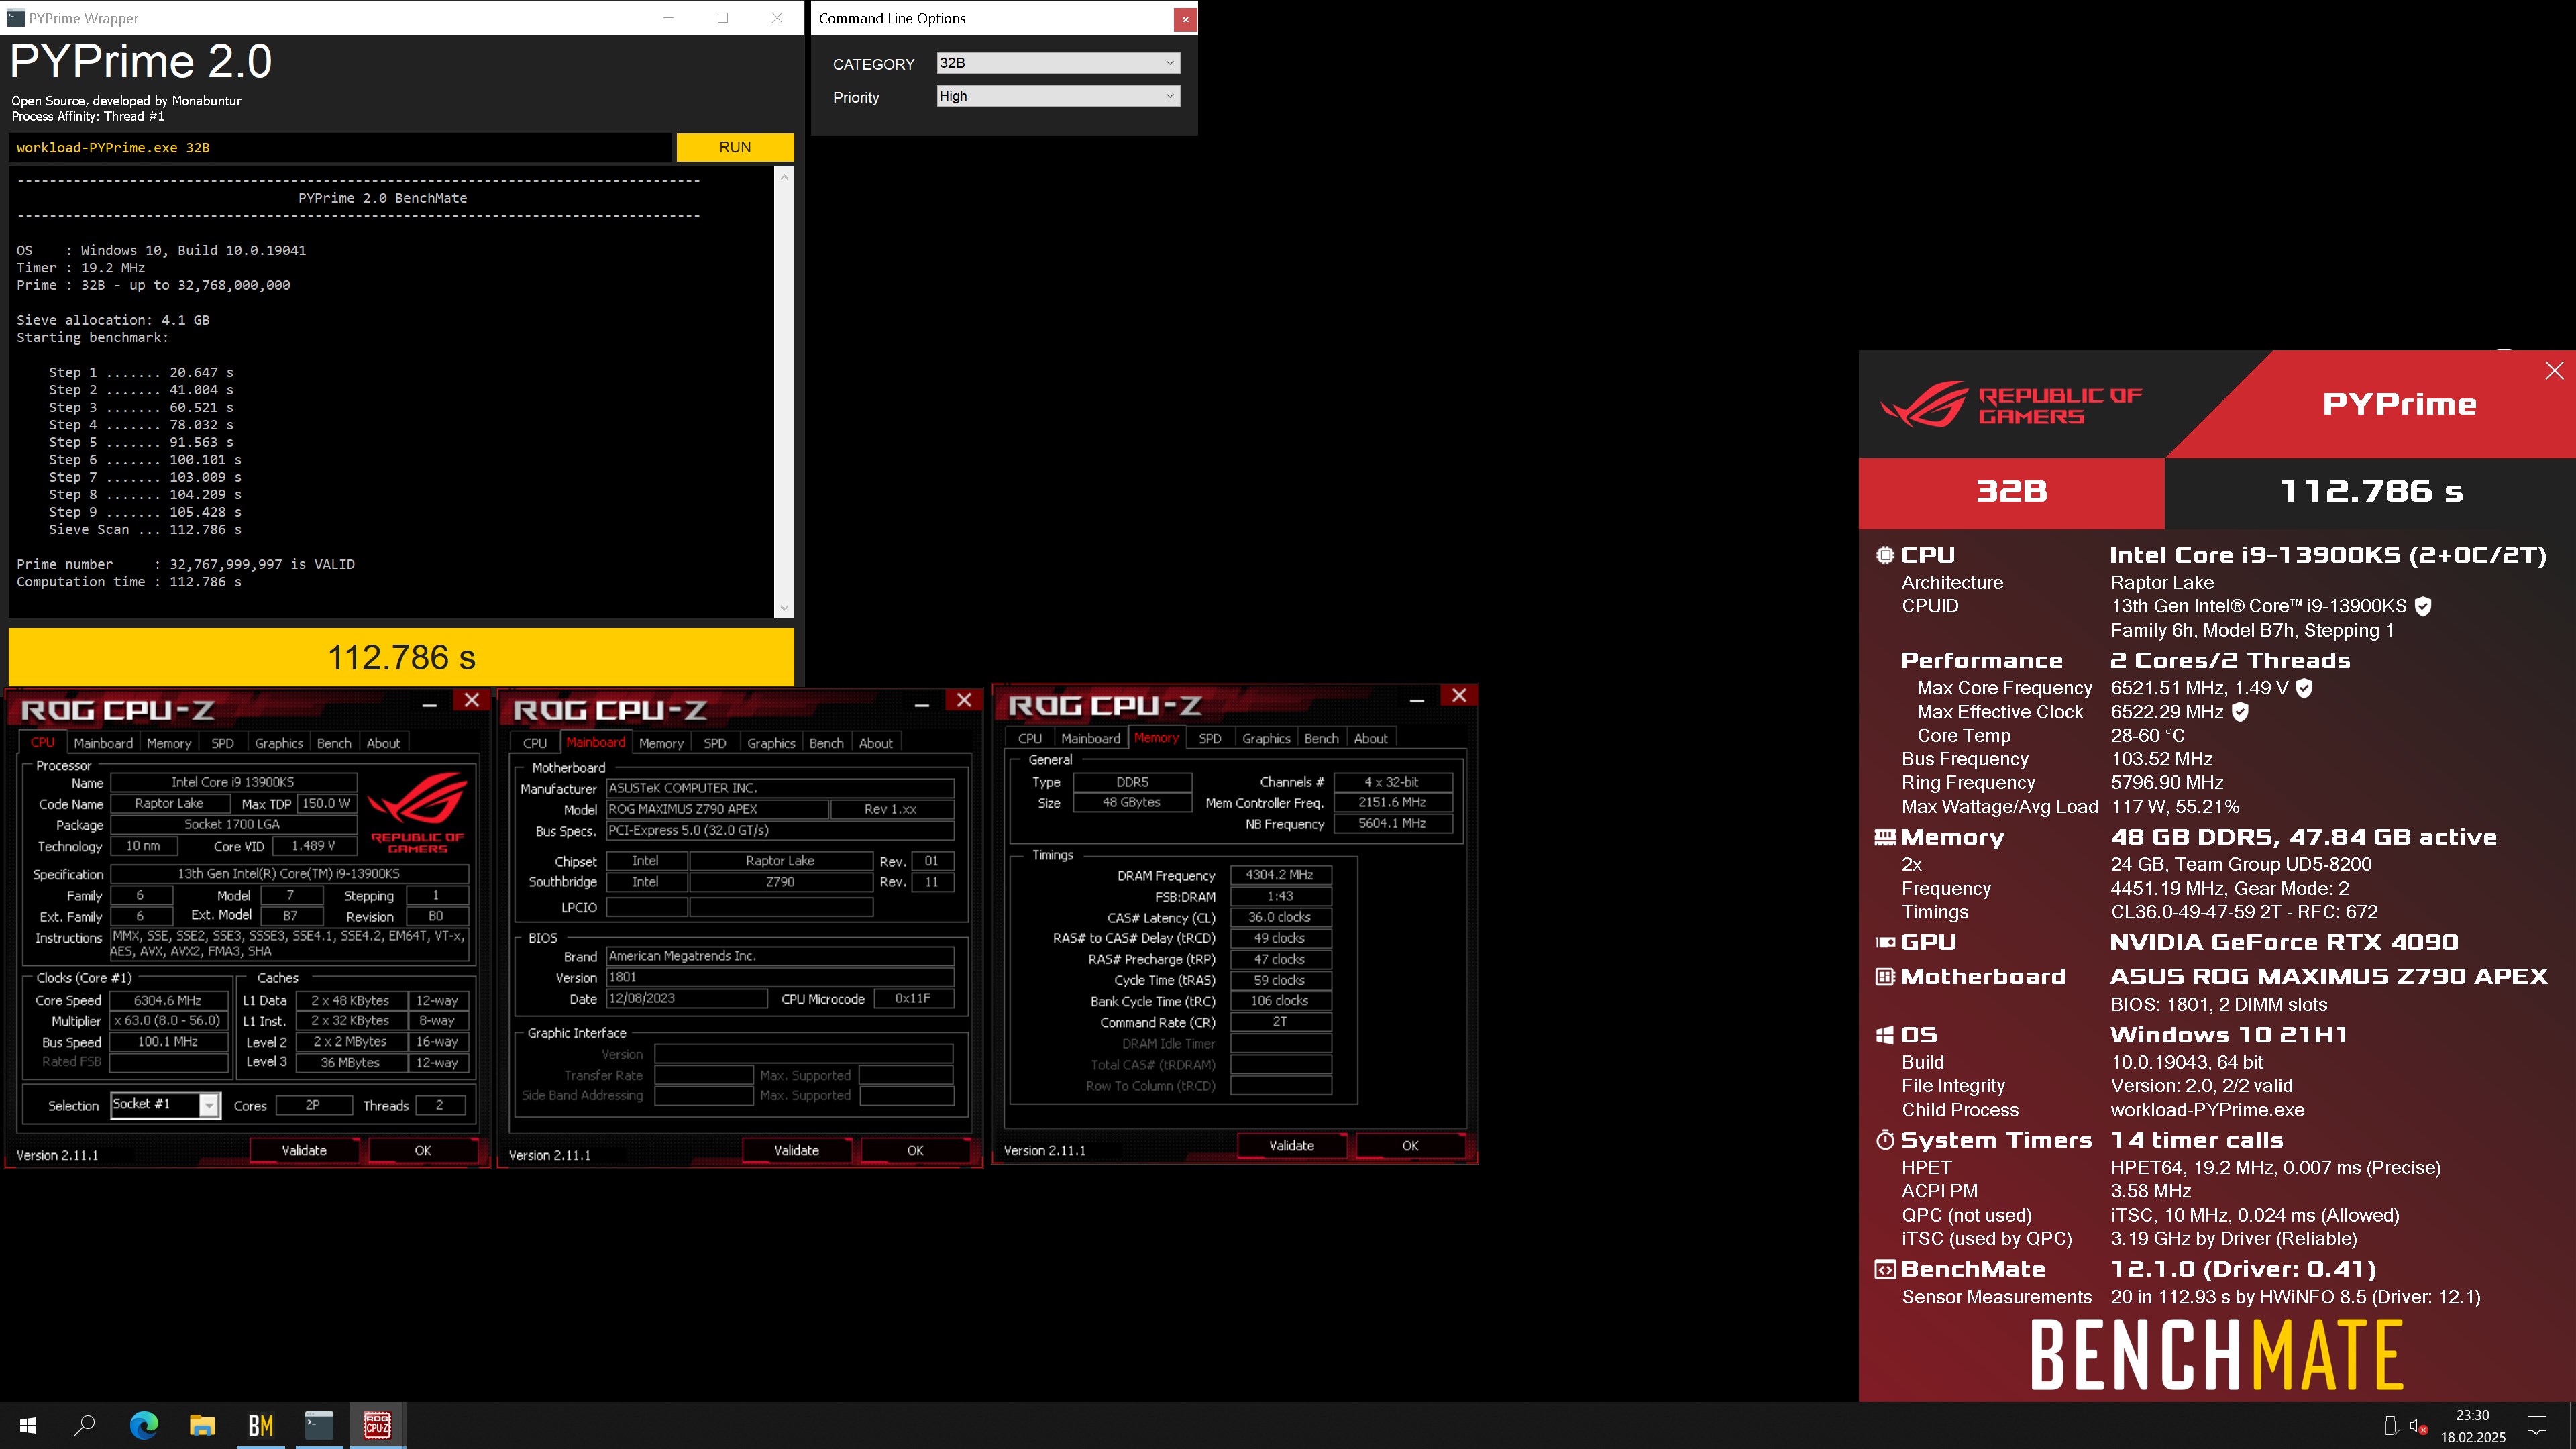Viewport: 2576px width, 1449px height.
Task: Click the muted volume tray icon
Action: coord(2418,1426)
